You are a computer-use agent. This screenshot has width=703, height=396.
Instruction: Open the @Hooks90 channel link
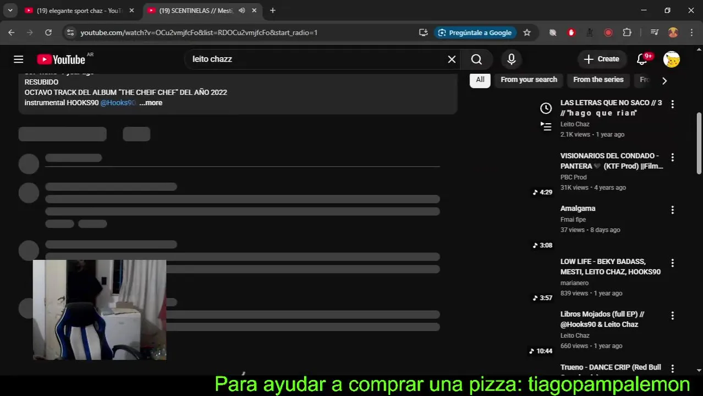(x=118, y=103)
